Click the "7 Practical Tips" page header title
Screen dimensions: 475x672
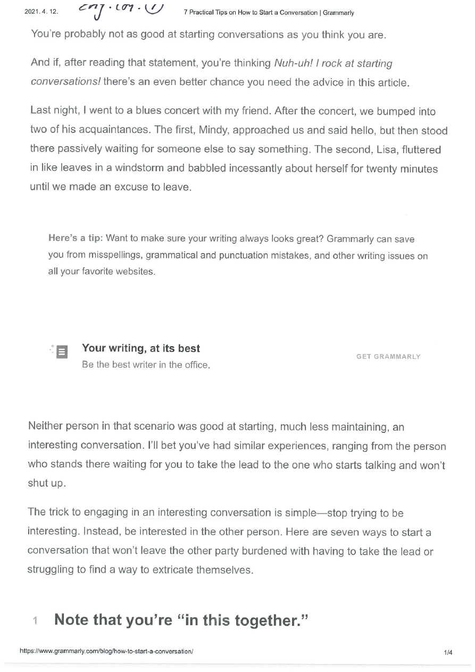(269, 13)
